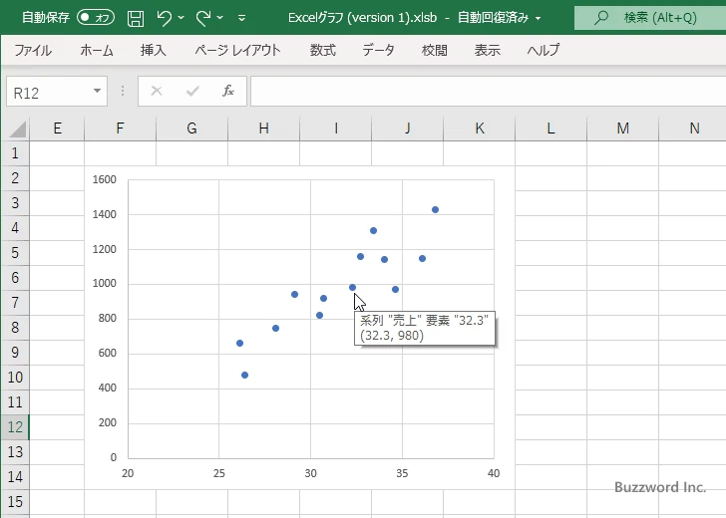
Task: Click the search magnifier icon
Action: [601, 18]
